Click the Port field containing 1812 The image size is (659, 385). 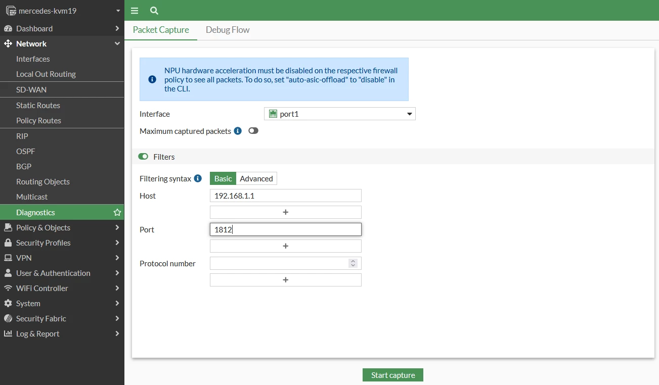(285, 229)
